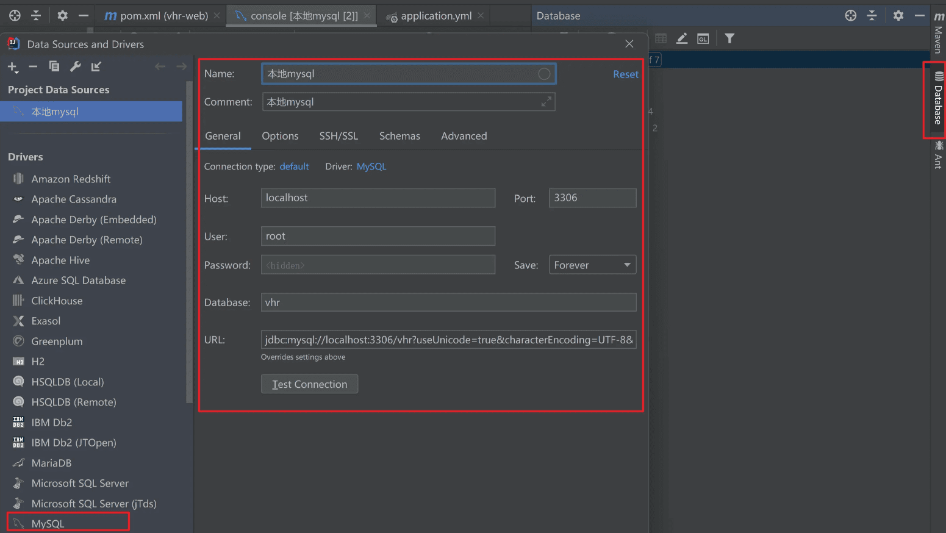Viewport: 946px width, 533px height.
Task: Click the Name input field
Action: click(x=409, y=74)
